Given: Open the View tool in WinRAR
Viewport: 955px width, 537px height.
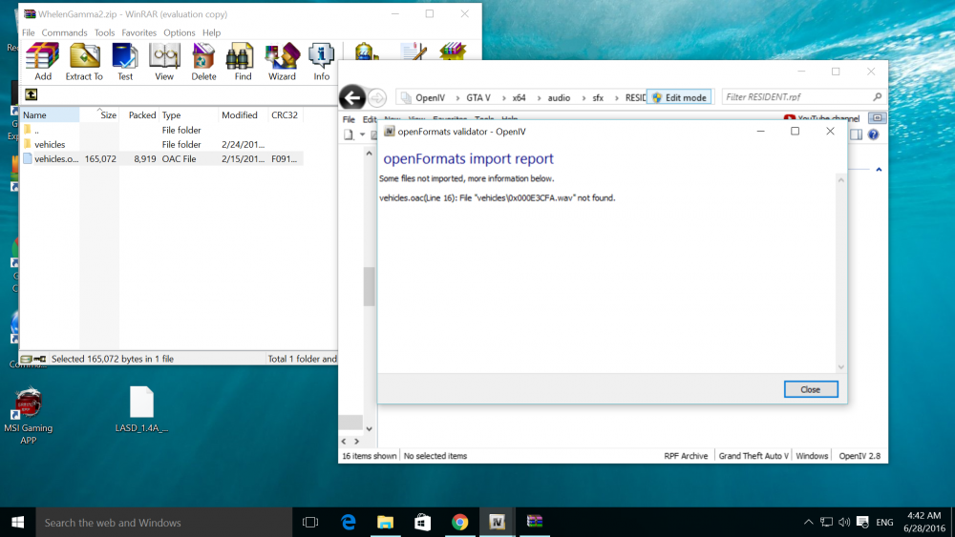Looking at the screenshot, I should pyautogui.click(x=164, y=61).
